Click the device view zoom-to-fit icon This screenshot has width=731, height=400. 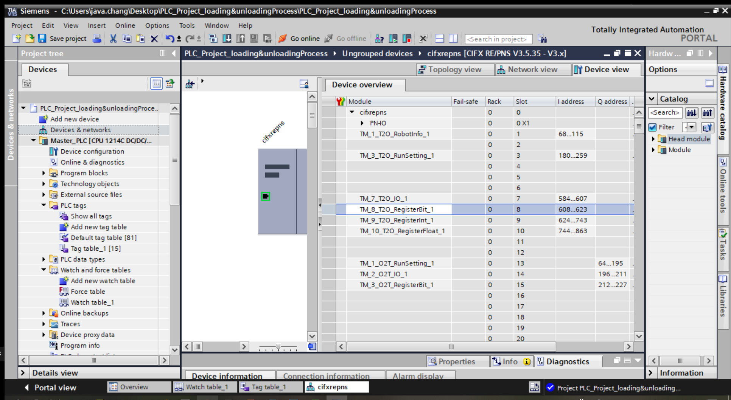coord(312,346)
